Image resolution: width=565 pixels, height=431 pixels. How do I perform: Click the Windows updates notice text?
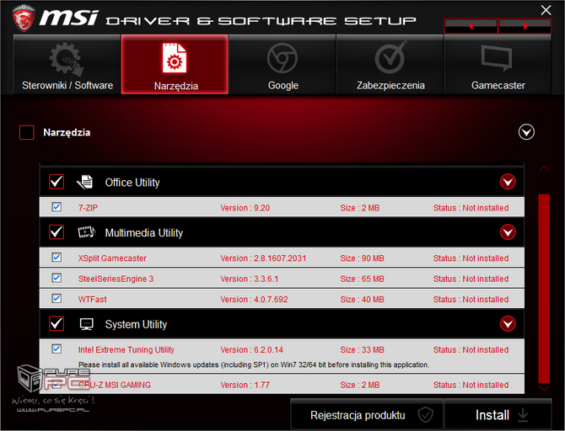254,364
